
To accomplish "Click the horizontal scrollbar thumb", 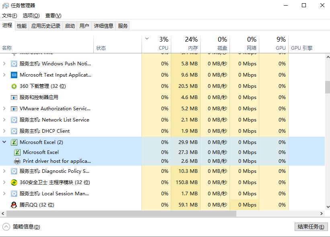I will click(121, 214).
